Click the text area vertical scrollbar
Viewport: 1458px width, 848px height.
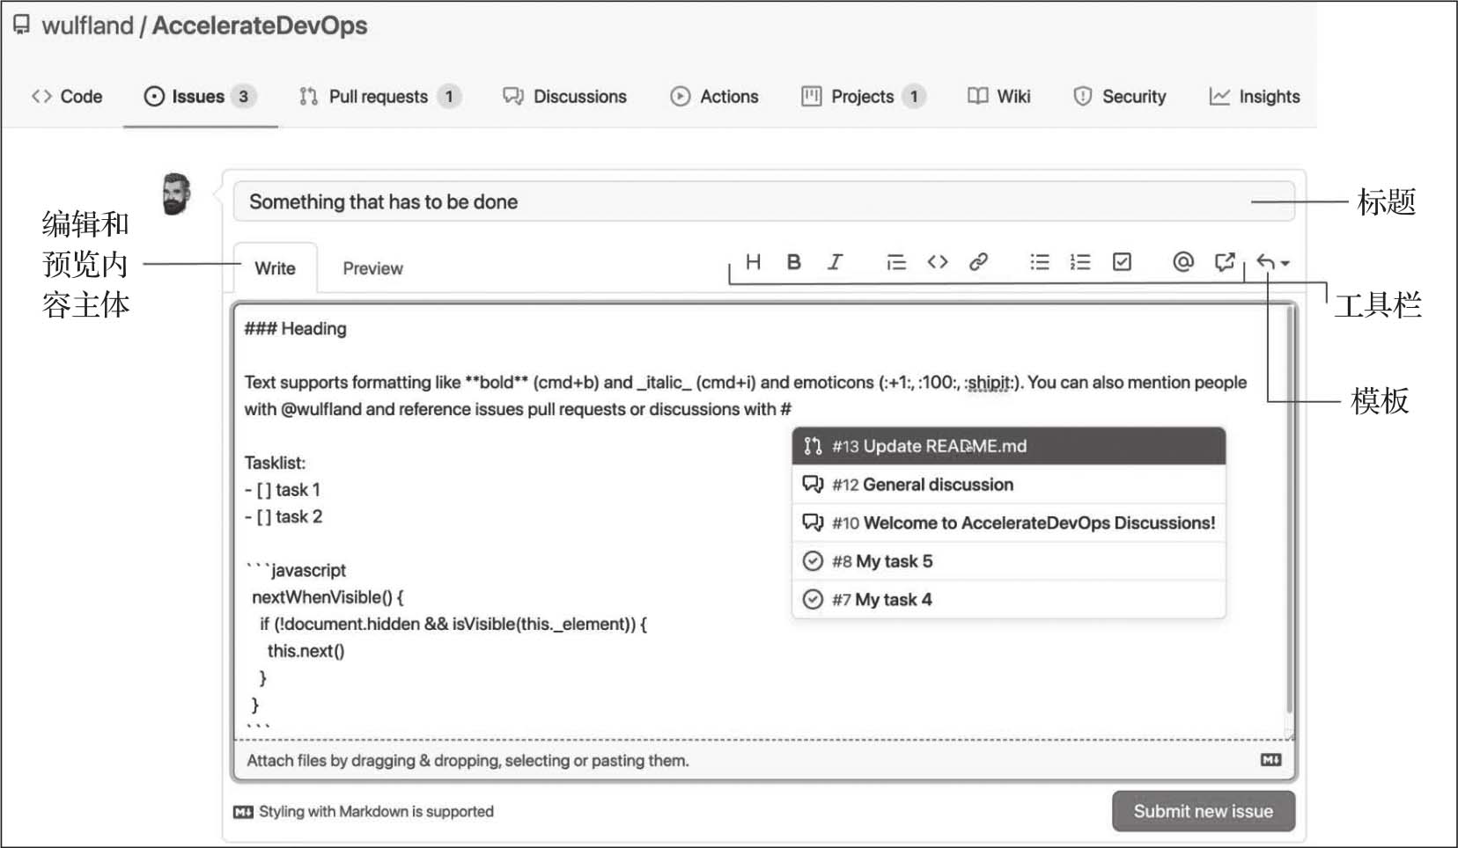(x=1289, y=510)
